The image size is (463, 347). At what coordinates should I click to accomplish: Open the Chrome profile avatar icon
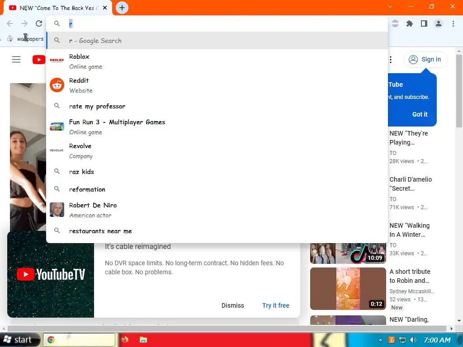(x=439, y=23)
